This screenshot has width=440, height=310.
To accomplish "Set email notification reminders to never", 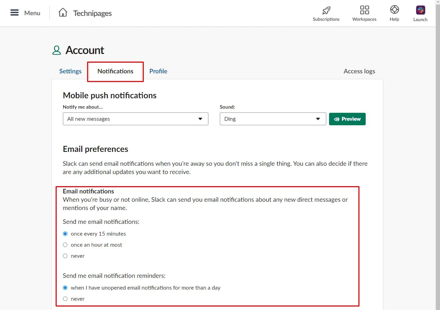I will point(65,299).
